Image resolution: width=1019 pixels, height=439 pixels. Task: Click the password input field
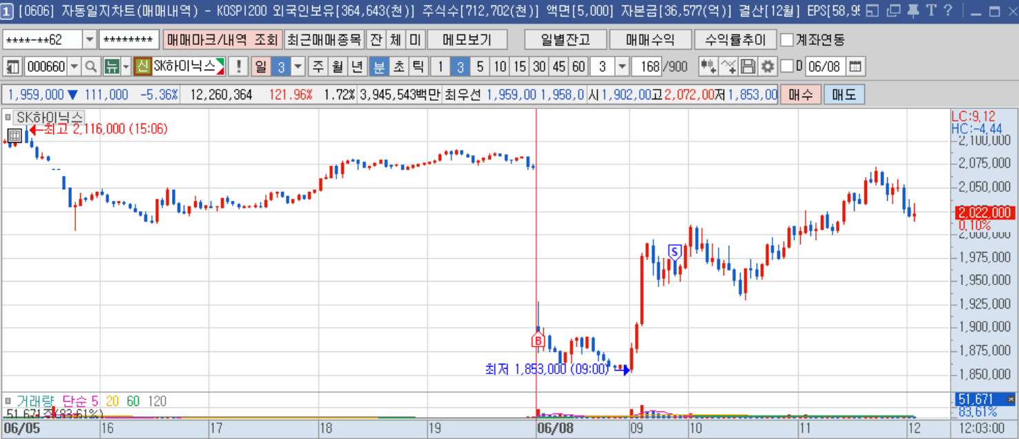click(x=129, y=40)
